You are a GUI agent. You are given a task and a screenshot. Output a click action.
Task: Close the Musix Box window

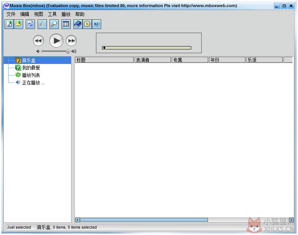[x=291, y=6]
